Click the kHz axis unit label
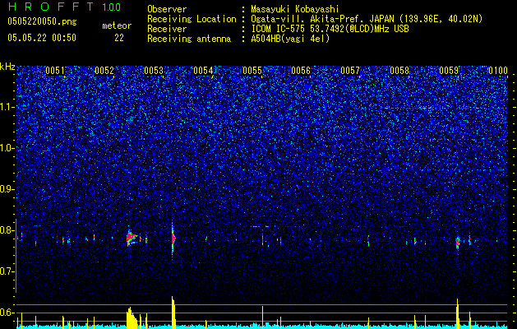This screenshot has width=517, height=329. pyautogui.click(x=7, y=67)
